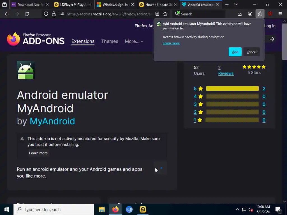287x215 pixels.
Task: Filter reviews by the 3 star bar
Action: point(232,104)
